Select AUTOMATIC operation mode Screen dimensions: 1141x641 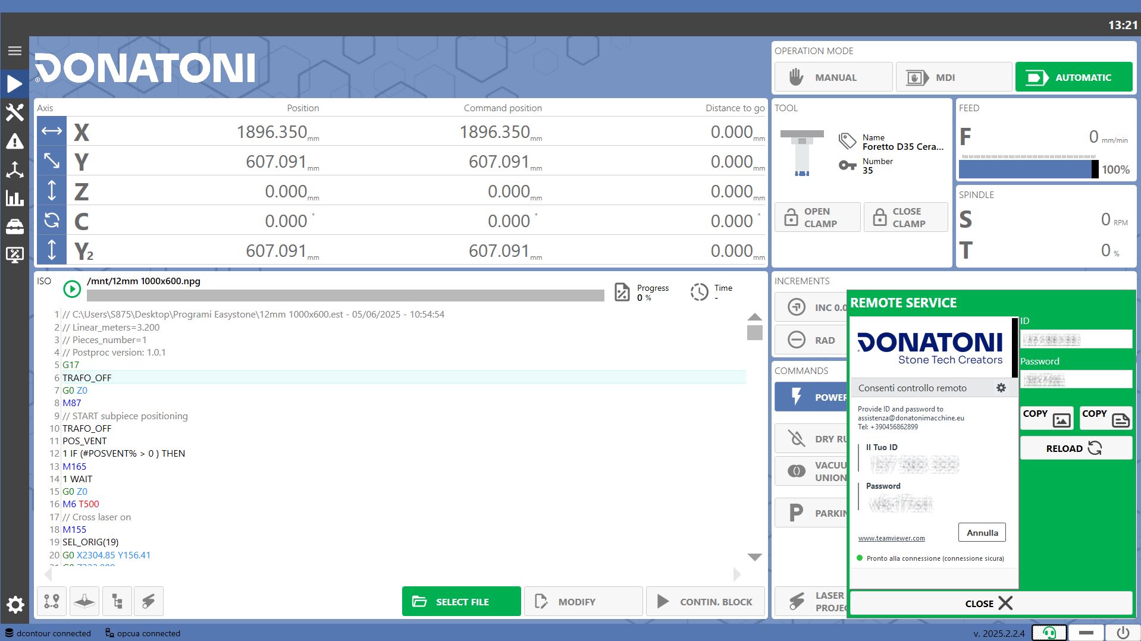coord(1074,77)
